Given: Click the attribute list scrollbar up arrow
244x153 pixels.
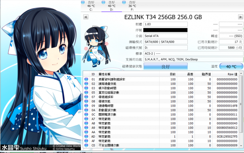Looking at the screenshot, I should (x=241, y=73).
